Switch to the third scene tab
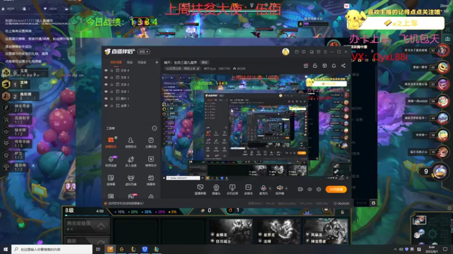 click(x=142, y=62)
